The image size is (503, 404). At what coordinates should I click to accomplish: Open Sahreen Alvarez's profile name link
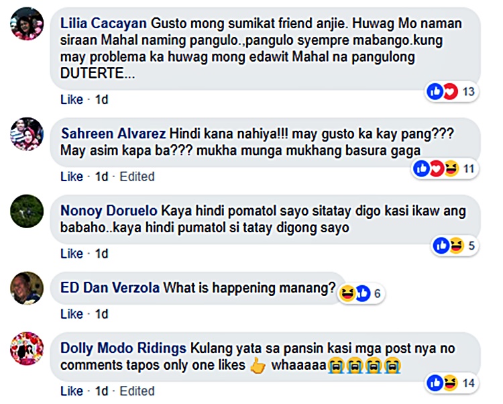[x=113, y=134]
